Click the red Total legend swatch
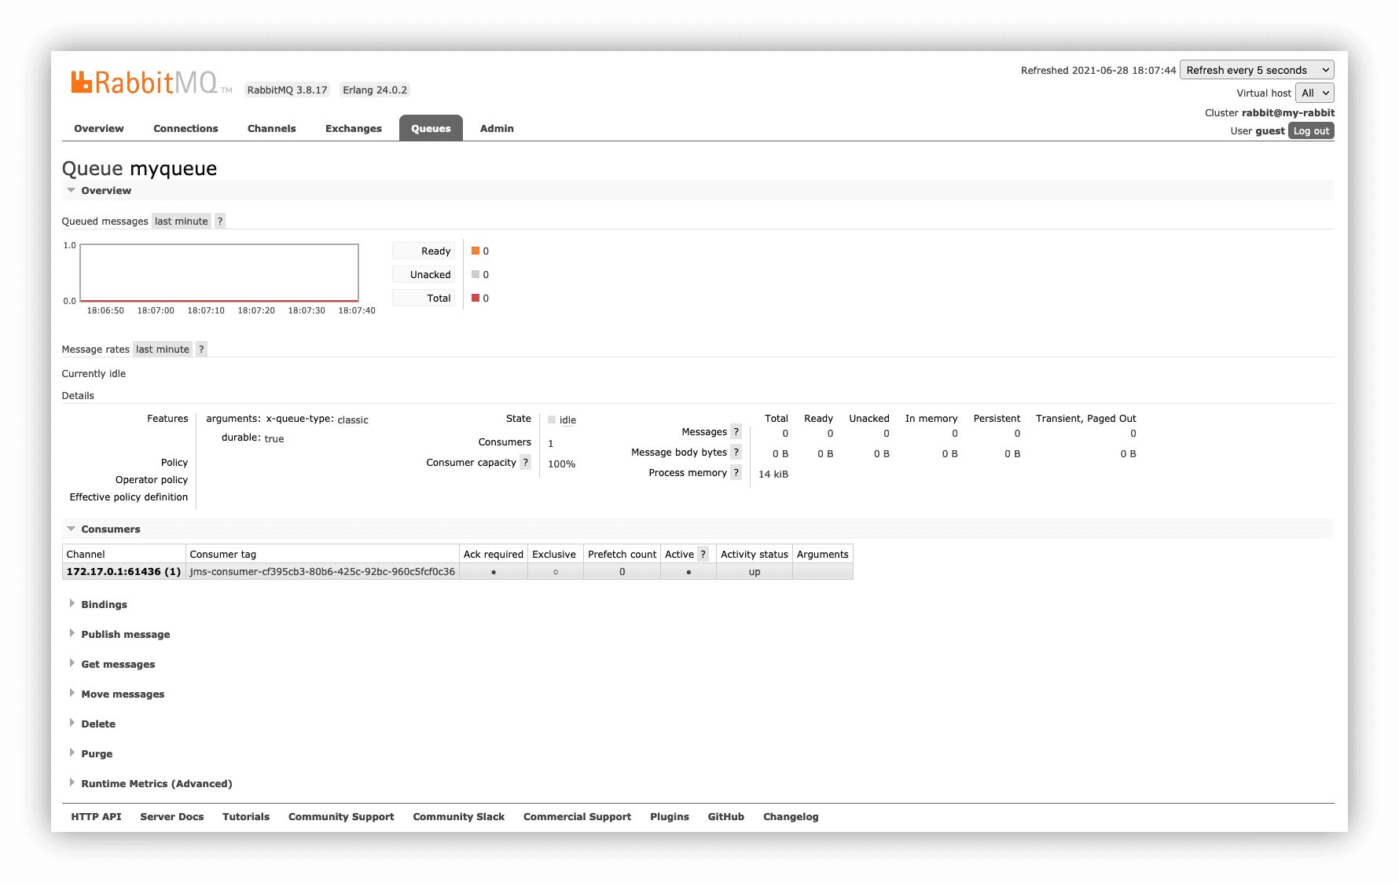This screenshot has width=1399, height=883. point(476,299)
